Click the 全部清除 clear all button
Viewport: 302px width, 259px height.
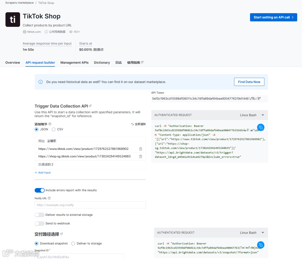[x=138, y=124]
